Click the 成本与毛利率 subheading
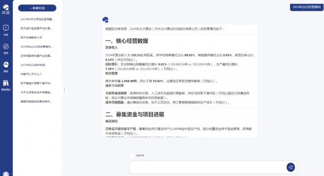324x176 pixels. tap(114, 86)
